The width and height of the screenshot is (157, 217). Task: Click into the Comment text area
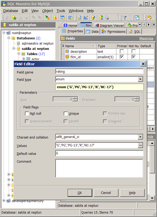(99, 168)
